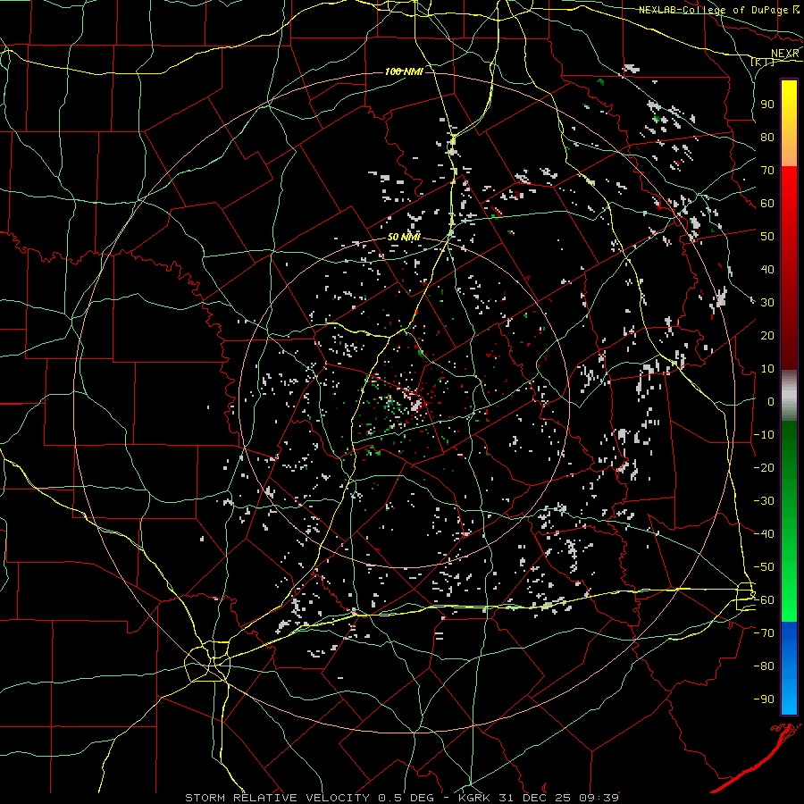Click the "0.5 DEG" elevation angle text
804x804 pixels.
coord(406,798)
